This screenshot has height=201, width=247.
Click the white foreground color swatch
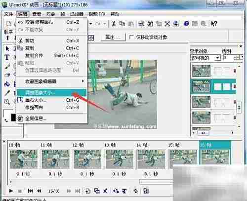pyautogui.click(x=7, y=113)
